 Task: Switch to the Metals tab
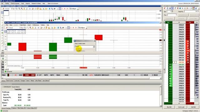32,81
